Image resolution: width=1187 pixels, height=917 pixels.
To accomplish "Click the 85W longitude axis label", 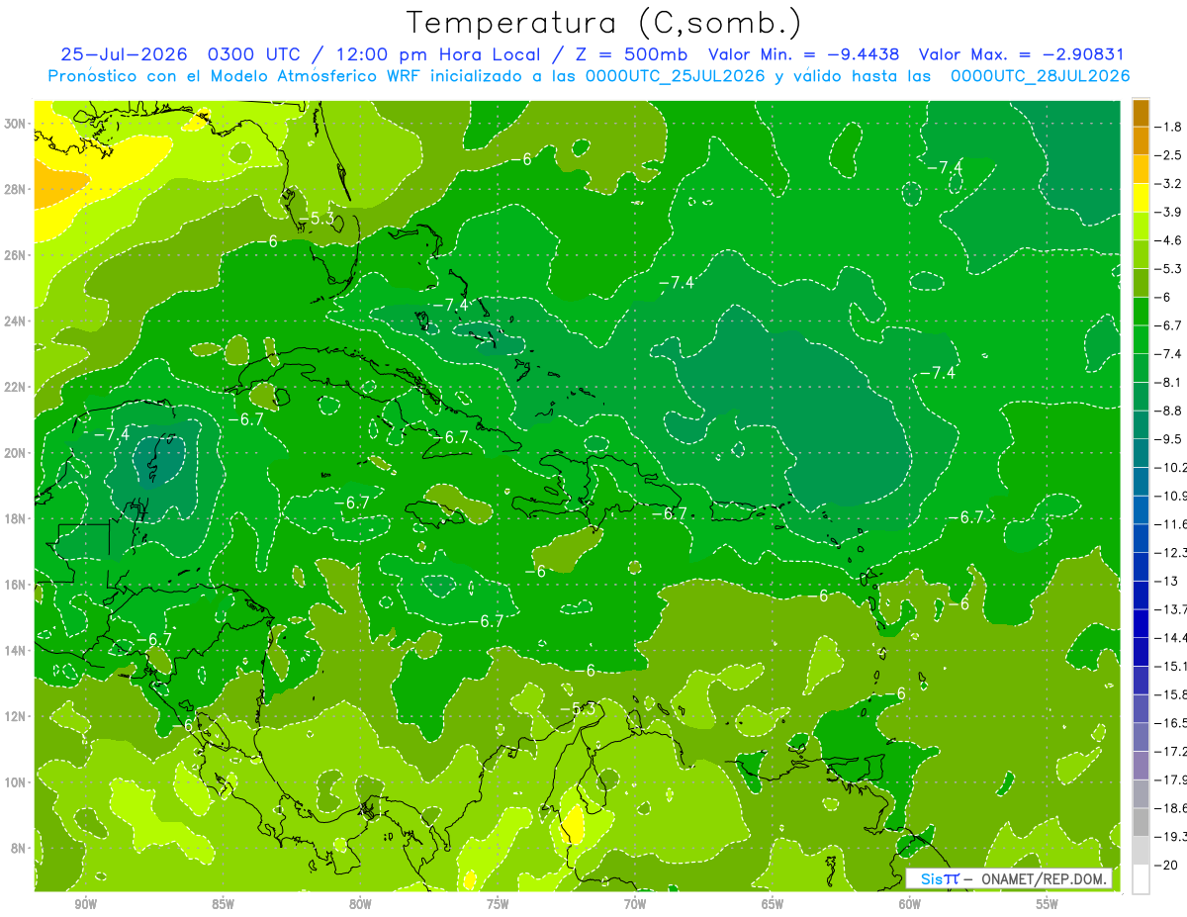I will [x=223, y=904].
